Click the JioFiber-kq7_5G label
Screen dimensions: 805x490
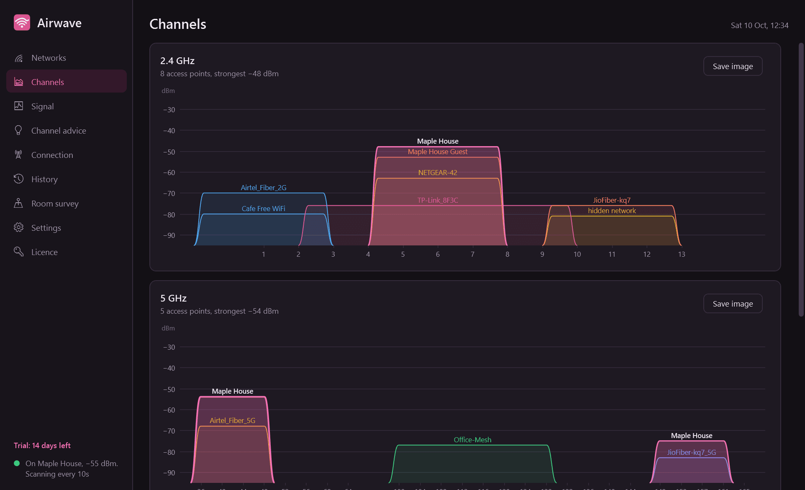692,452
